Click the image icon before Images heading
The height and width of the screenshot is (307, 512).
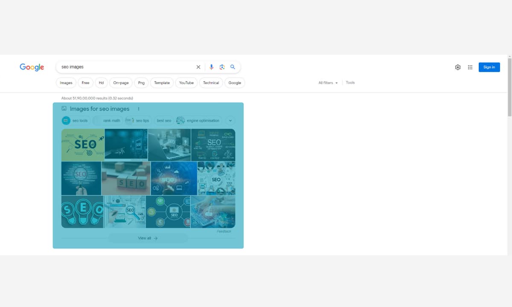[64, 109]
